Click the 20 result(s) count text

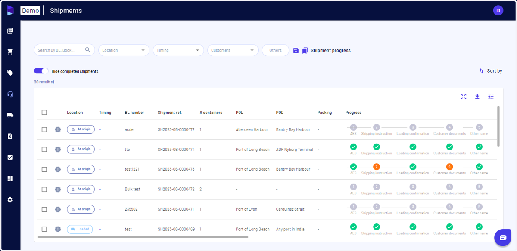point(44,82)
